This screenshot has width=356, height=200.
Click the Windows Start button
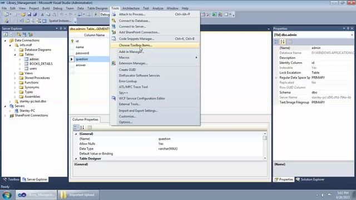[7, 195]
